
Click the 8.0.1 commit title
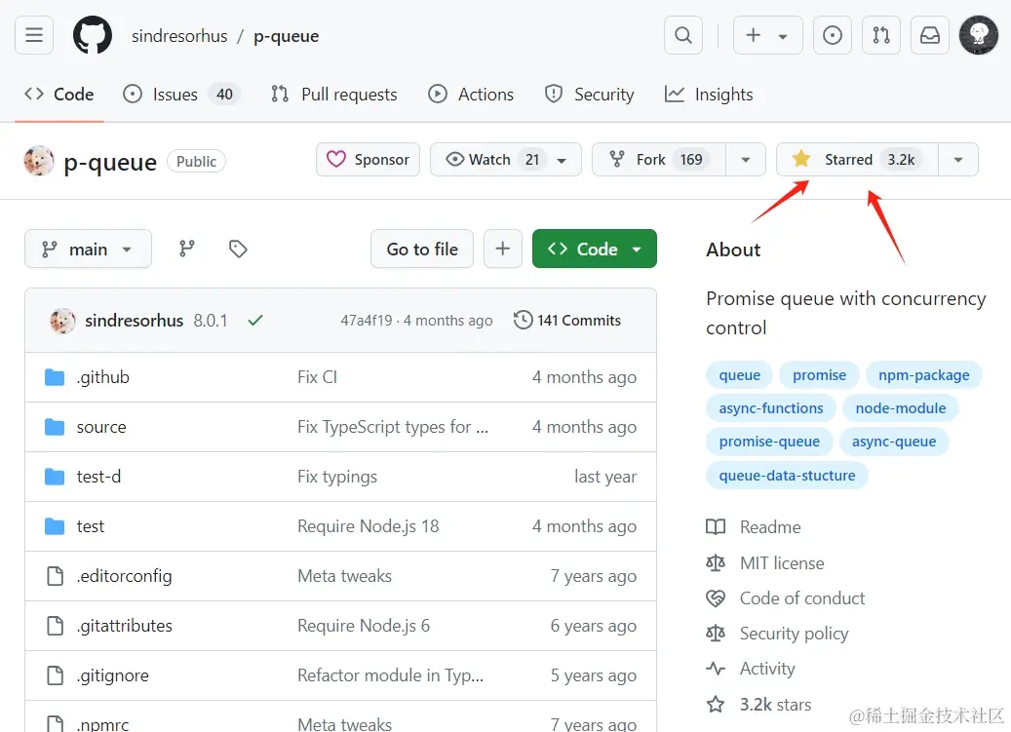(x=211, y=321)
